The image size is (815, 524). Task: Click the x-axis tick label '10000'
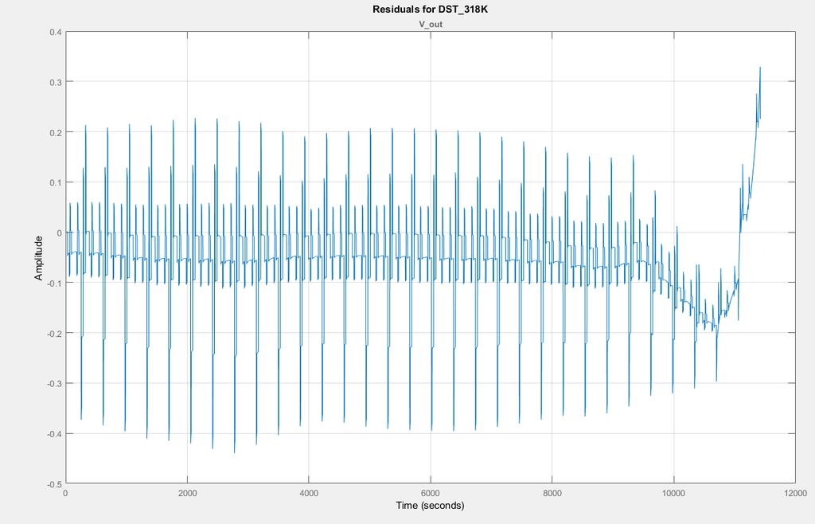click(673, 493)
